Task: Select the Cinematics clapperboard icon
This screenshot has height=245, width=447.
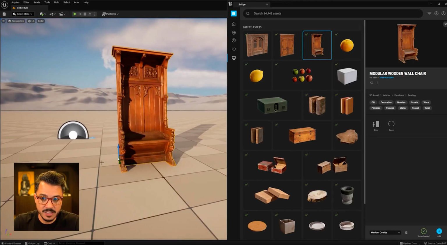Action: (62, 14)
